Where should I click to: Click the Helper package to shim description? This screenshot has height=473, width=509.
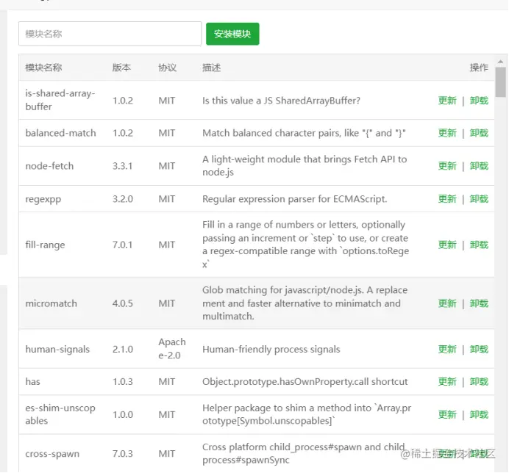click(307, 414)
